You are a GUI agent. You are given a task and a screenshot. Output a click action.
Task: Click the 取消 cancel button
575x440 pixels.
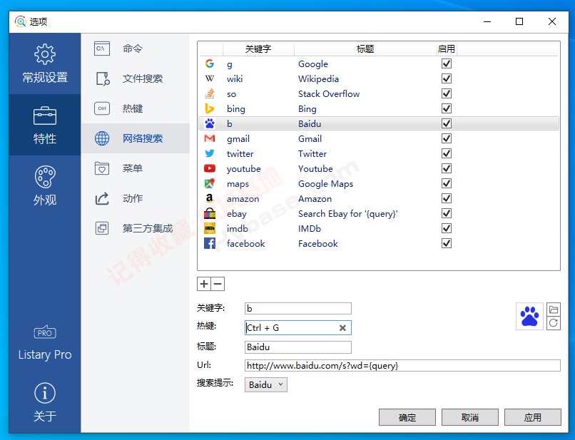(x=469, y=417)
